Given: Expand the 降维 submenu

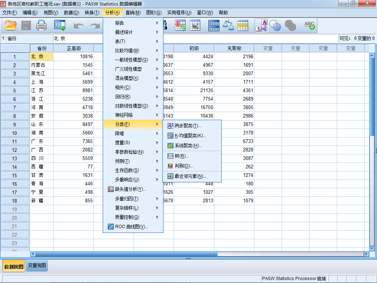Looking at the screenshot, I should click(133, 133).
